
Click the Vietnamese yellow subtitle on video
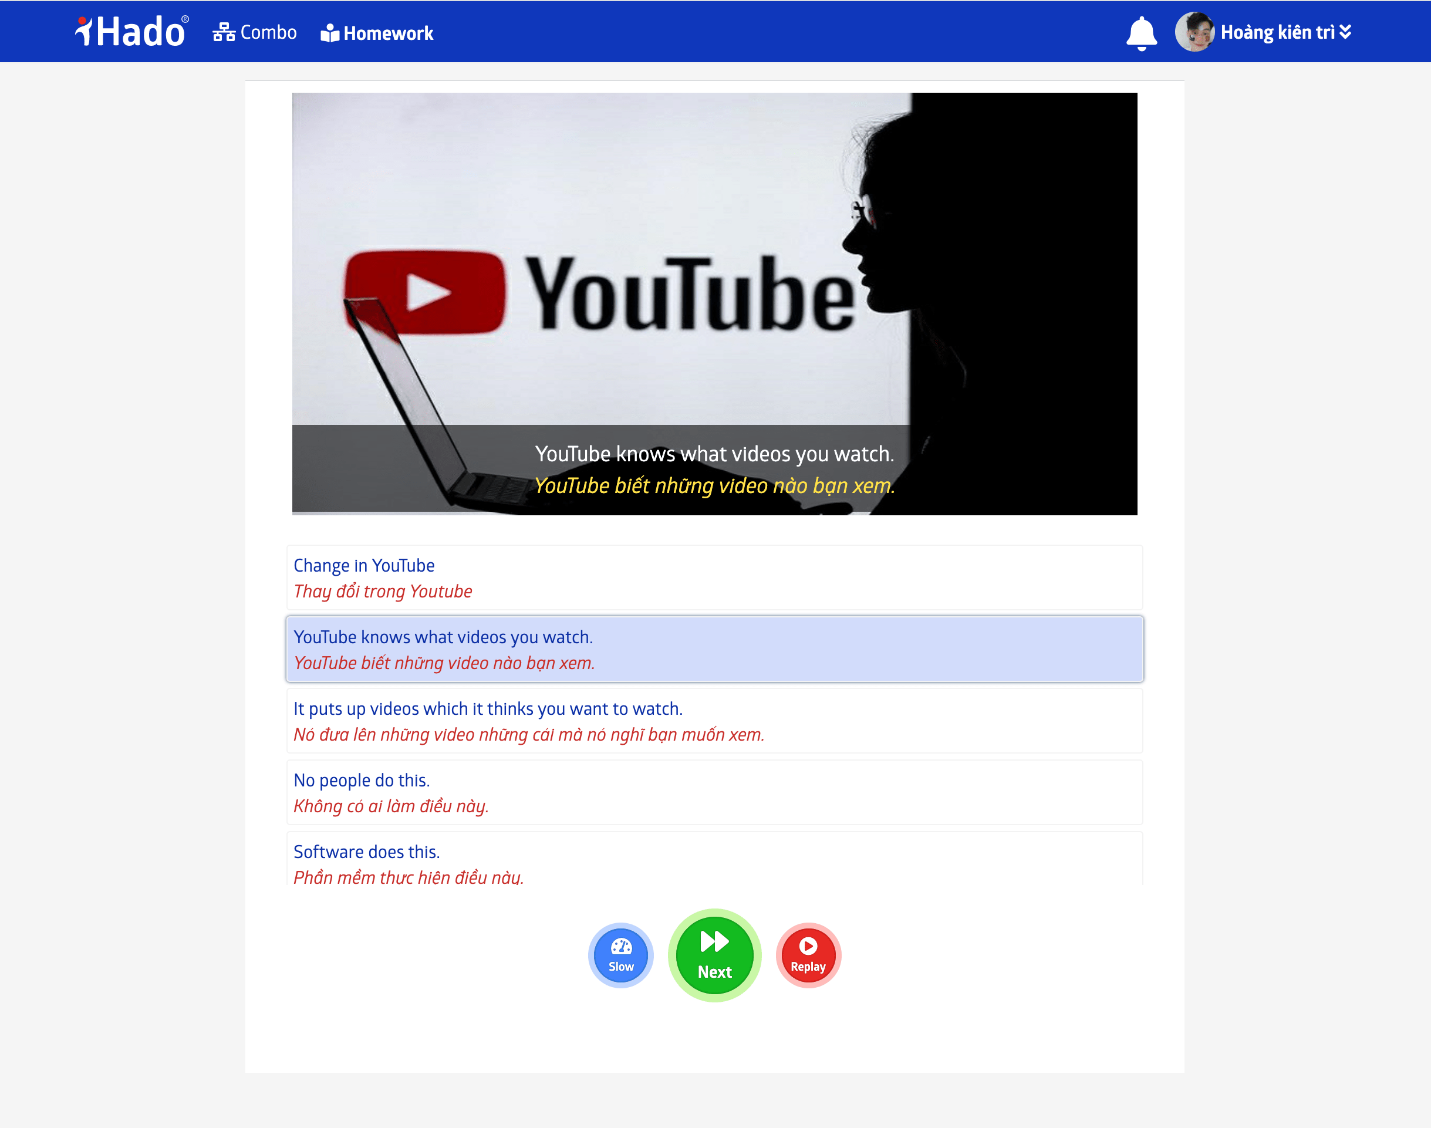point(714,486)
